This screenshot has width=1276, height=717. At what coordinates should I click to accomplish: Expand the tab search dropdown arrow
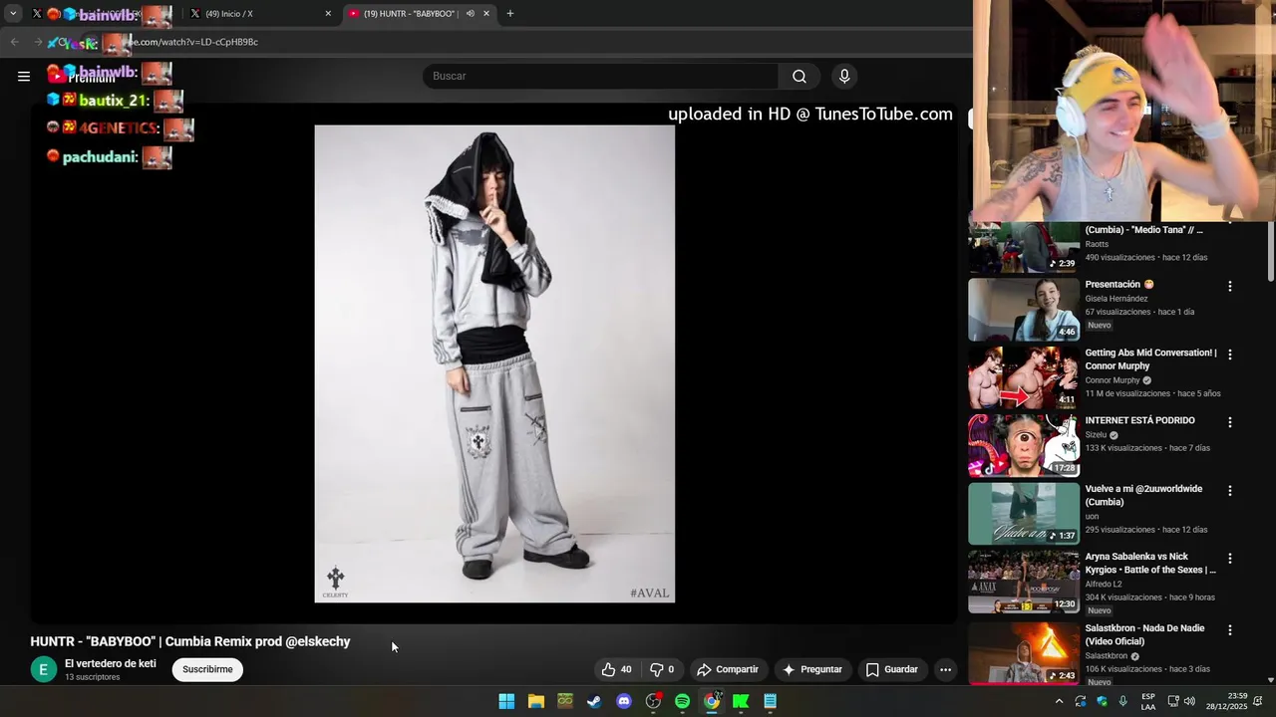[x=13, y=14]
